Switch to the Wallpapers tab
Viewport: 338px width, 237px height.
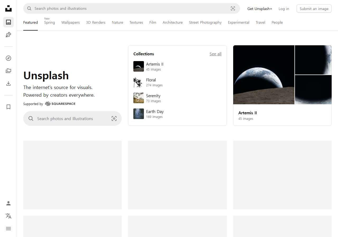[71, 22]
